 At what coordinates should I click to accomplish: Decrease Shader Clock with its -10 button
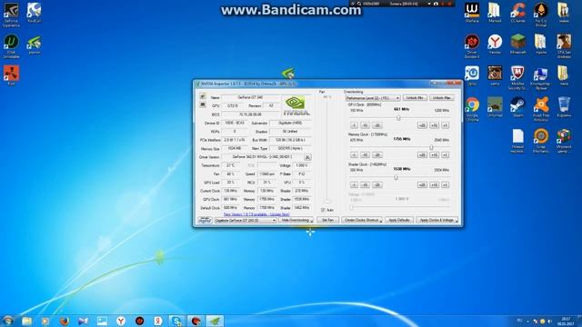click(365, 184)
